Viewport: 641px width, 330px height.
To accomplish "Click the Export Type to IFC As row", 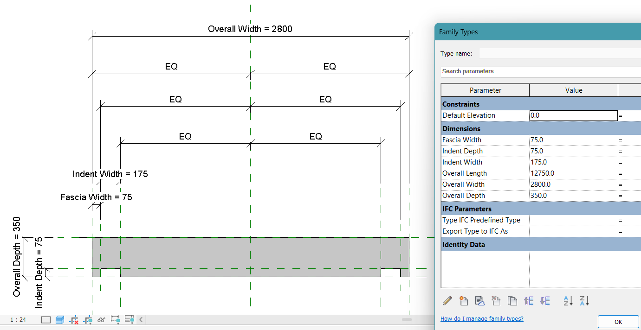I will click(541, 231).
